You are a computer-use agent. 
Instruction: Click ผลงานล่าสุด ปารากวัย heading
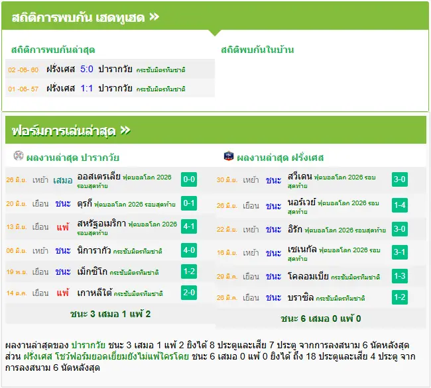click(73, 158)
